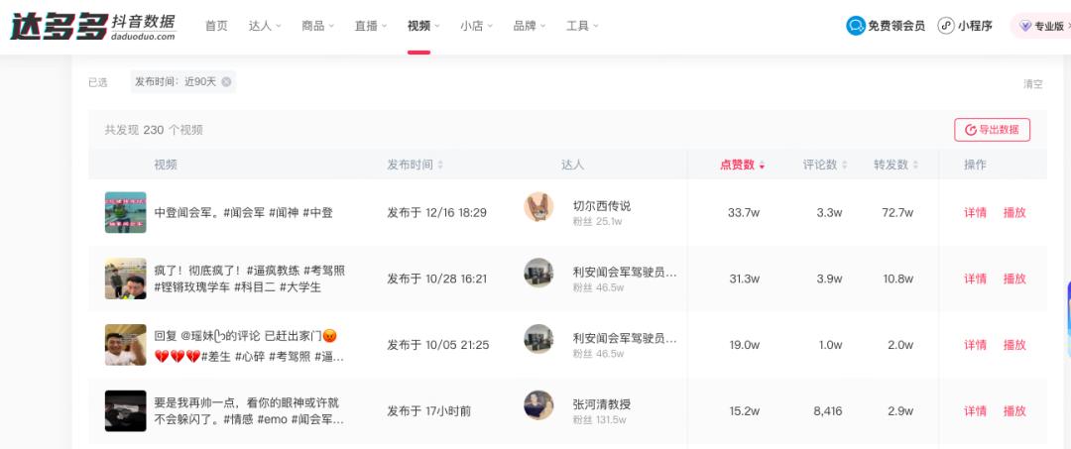Viewport: 1071px width, 449px height.
Task: Remove the 发布时间 近90天 filter tag
Action: pos(226,82)
